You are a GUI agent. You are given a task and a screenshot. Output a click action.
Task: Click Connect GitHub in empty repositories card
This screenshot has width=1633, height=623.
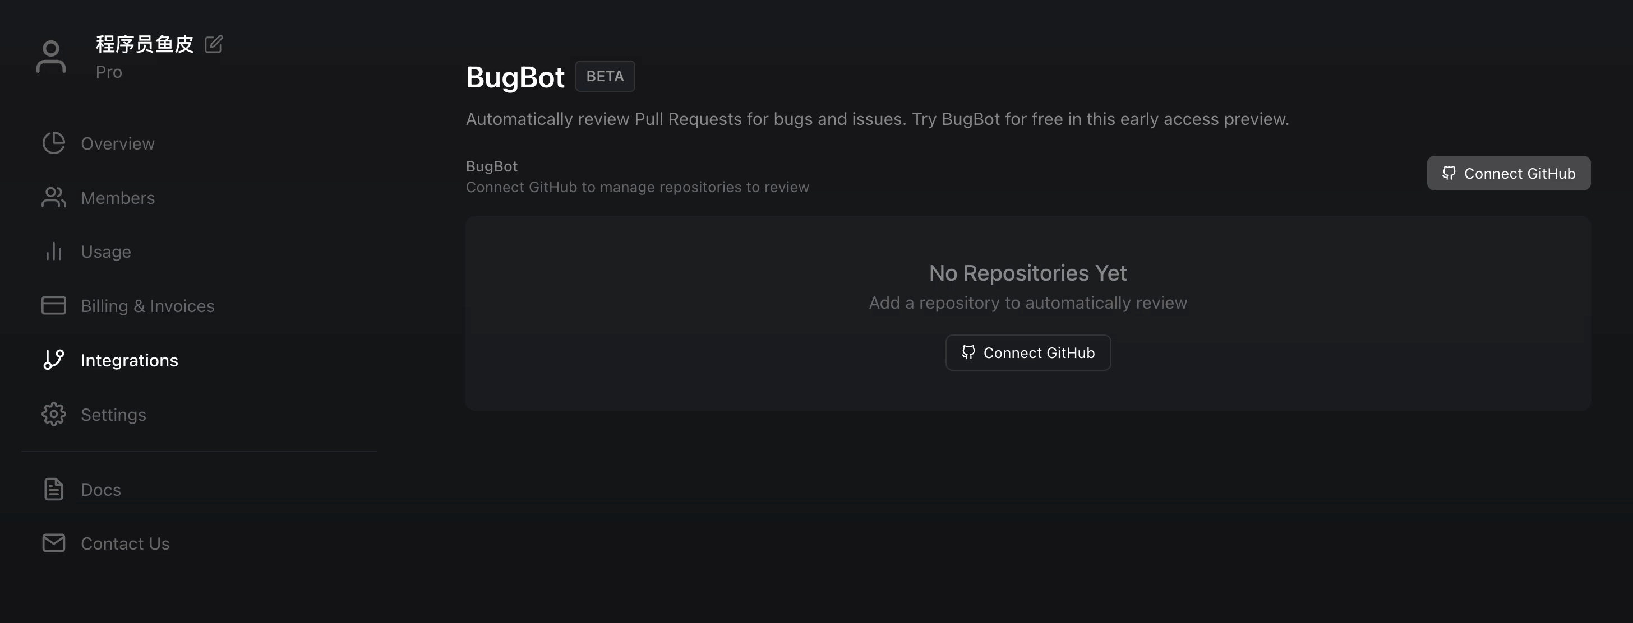coord(1027,352)
